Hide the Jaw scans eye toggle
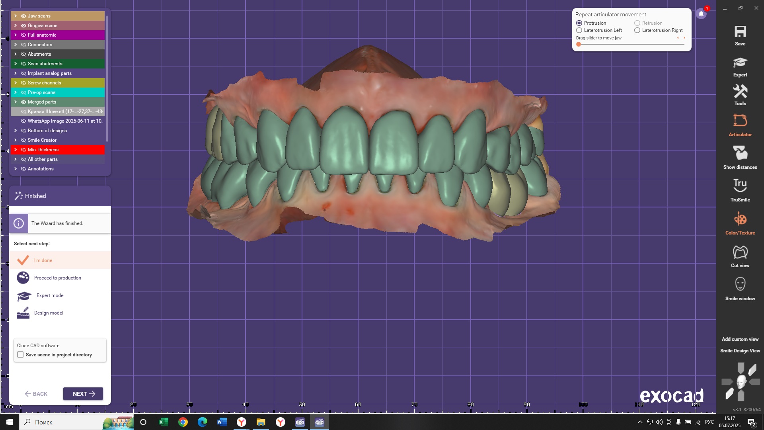The height and width of the screenshot is (430, 764). click(x=23, y=16)
